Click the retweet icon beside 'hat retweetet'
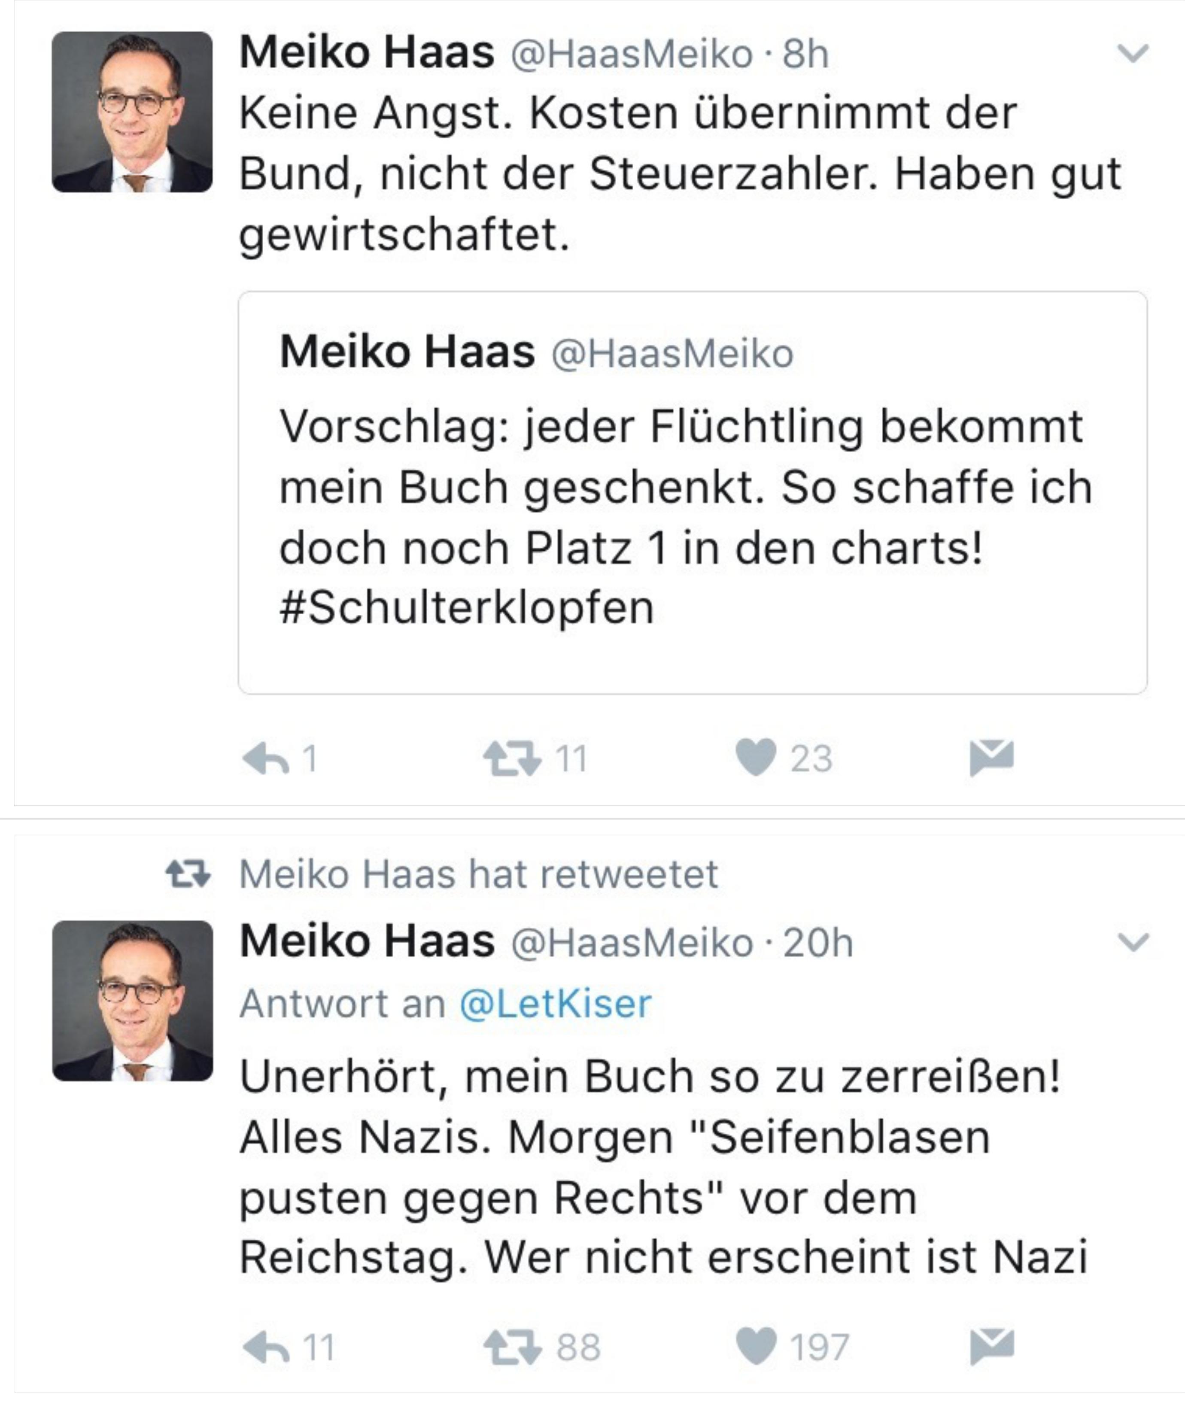 pyautogui.click(x=188, y=874)
